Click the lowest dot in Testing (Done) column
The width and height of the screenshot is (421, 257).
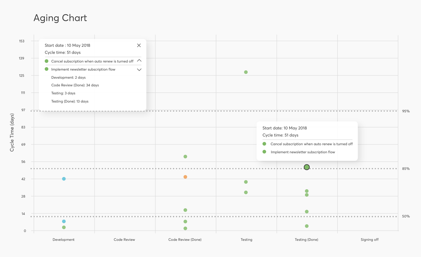pos(307,226)
